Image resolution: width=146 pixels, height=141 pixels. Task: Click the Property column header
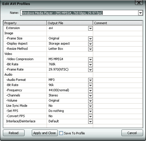click(25, 23)
